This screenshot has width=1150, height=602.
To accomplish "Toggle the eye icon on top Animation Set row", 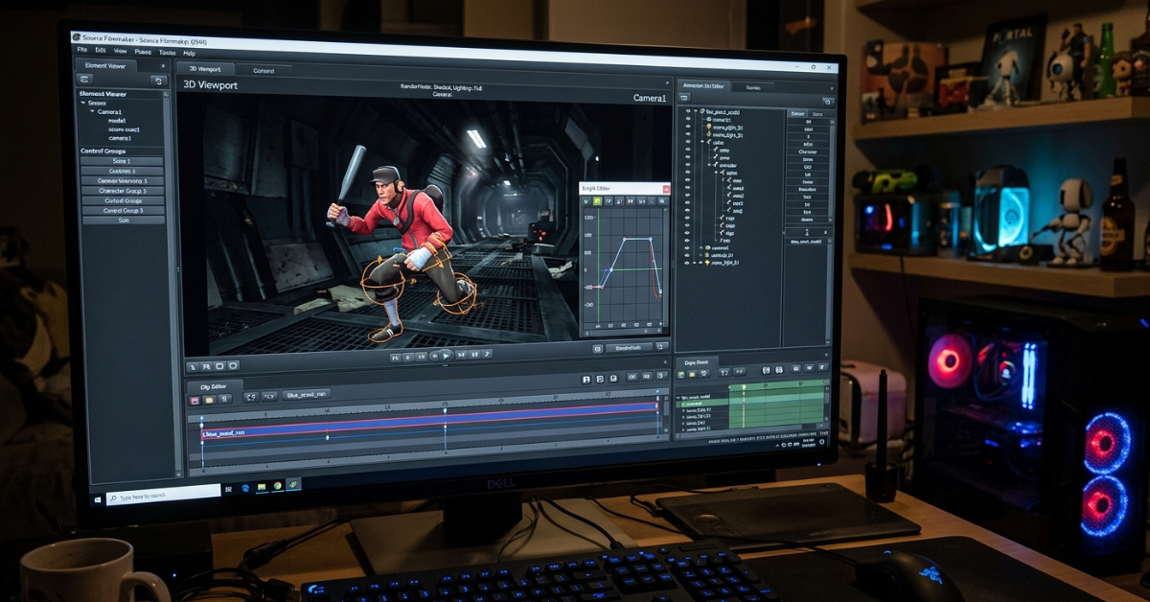I will 688,111.
